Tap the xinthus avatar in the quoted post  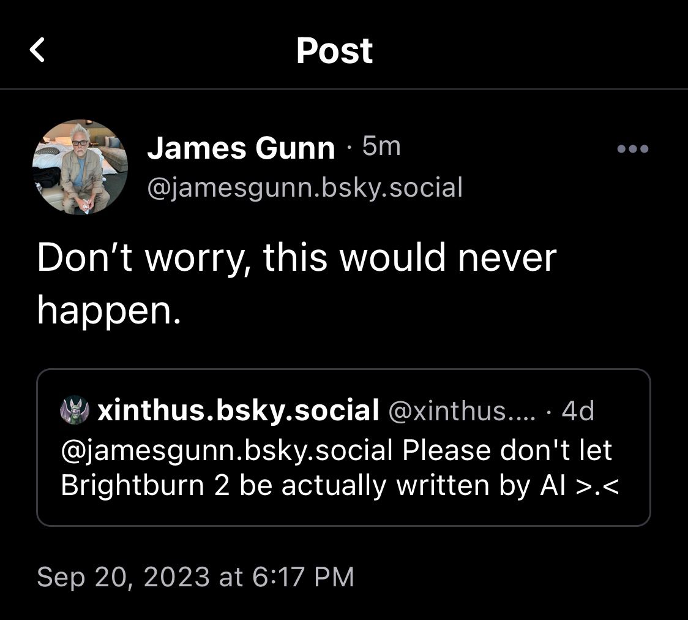[x=75, y=410]
